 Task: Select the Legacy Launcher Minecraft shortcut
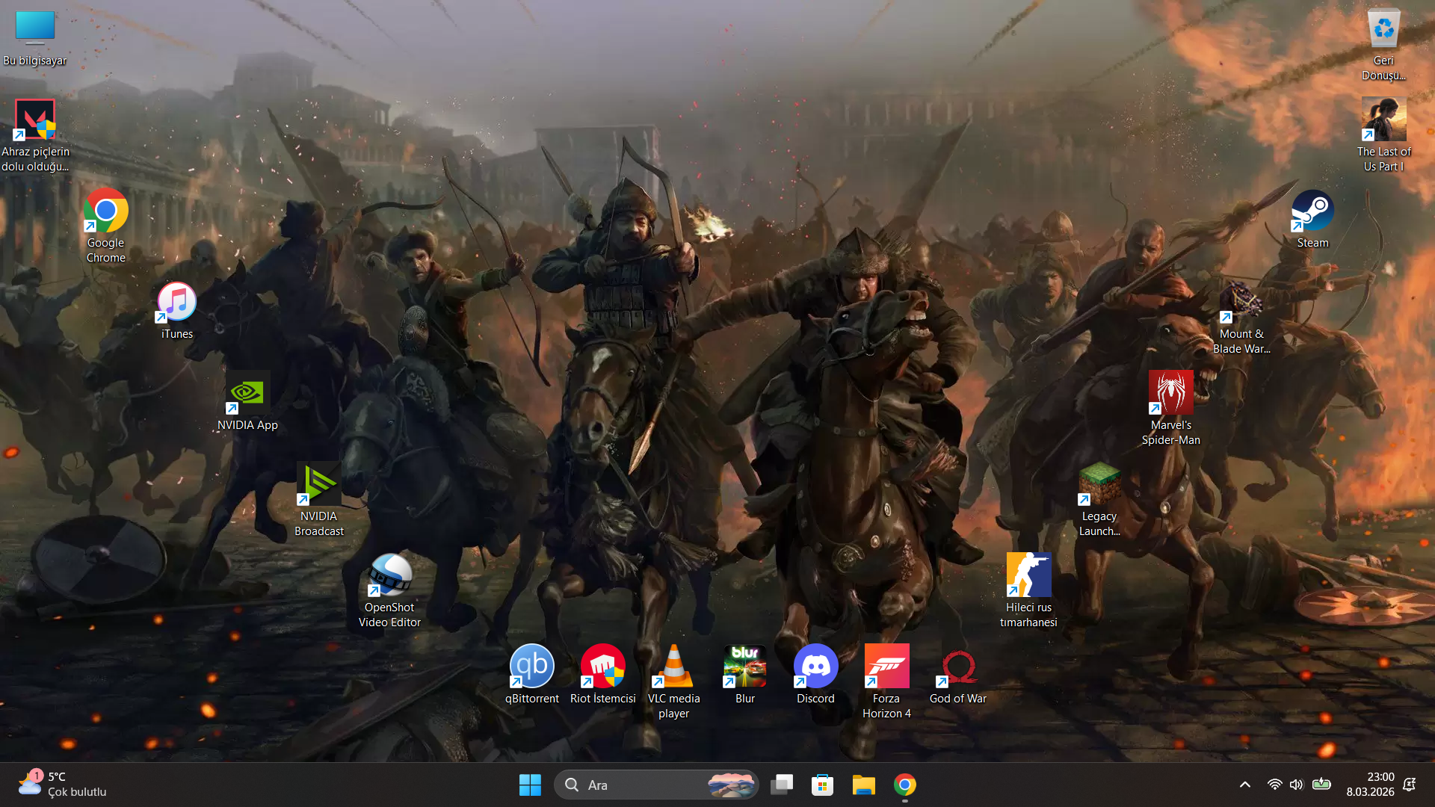pos(1099,501)
